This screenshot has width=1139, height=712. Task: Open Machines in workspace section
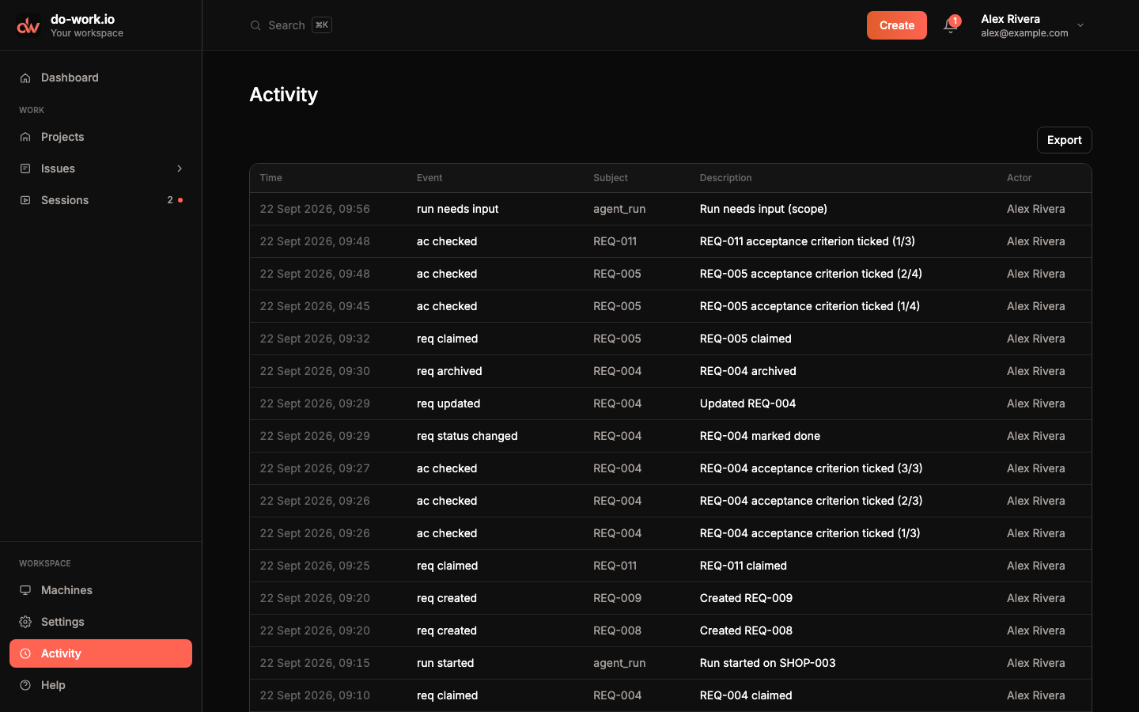pos(101,590)
